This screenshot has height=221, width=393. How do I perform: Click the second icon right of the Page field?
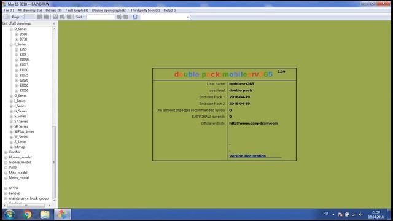pyautogui.click(x=47, y=17)
